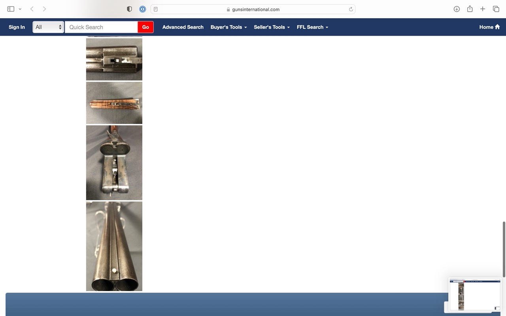This screenshot has height=316, width=506.
Task: Go forward to the next page
Action: (x=44, y=9)
